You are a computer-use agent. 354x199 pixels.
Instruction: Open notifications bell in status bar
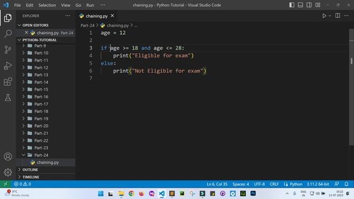(346, 184)
